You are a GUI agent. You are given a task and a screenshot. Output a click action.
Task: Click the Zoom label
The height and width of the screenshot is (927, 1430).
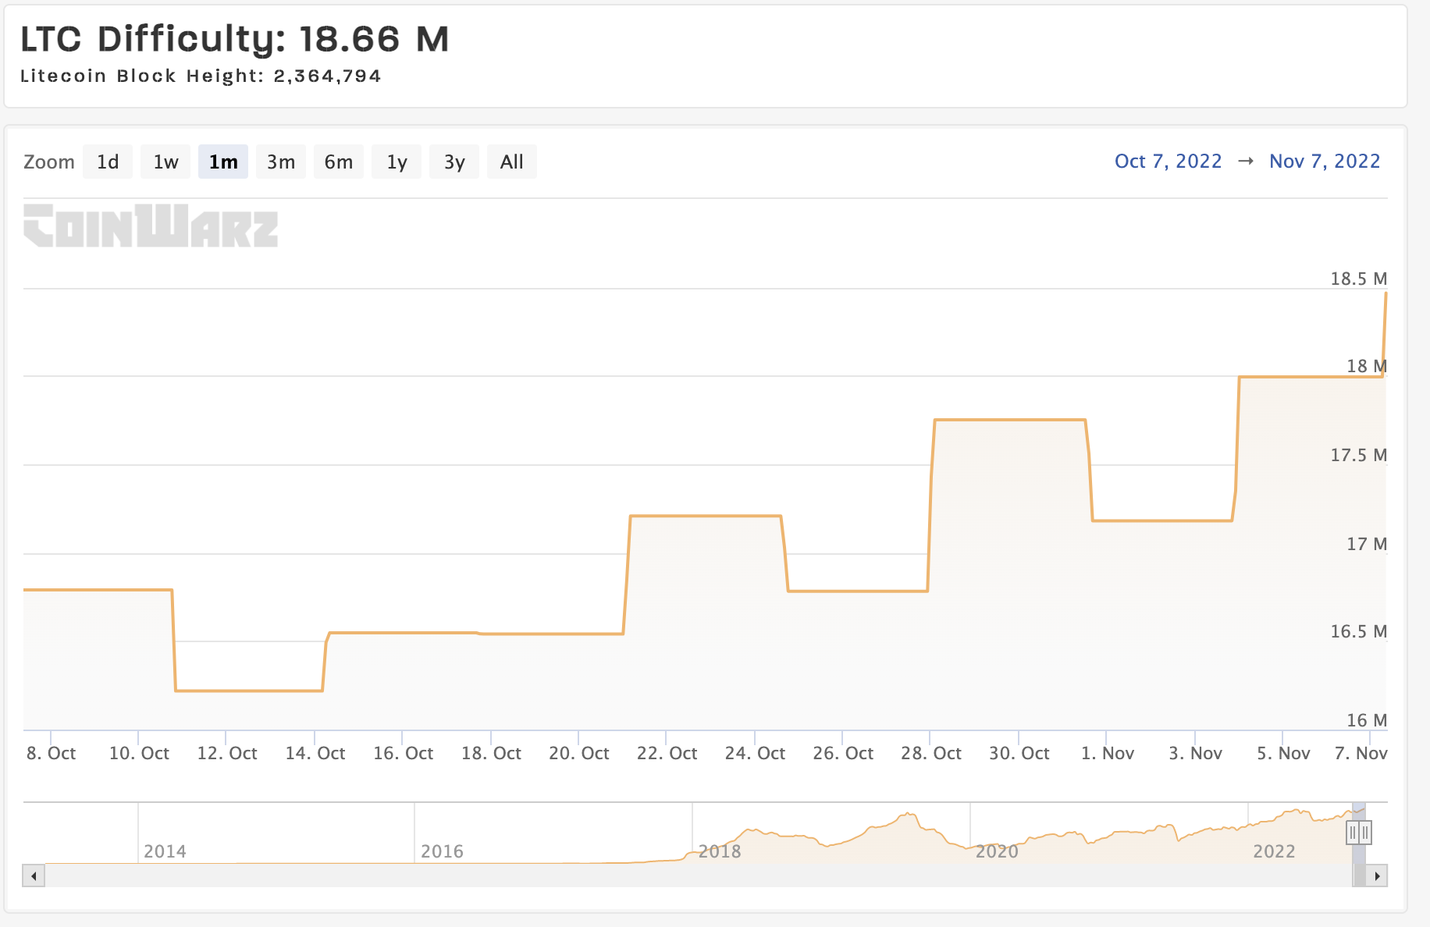point(49,162)
